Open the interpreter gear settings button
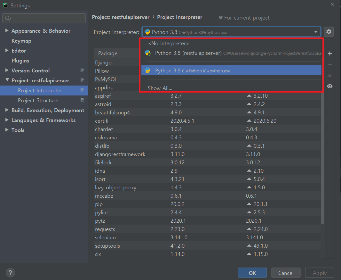Image resolution: width=341 pixels, height=280 pixels. [329, 32]
